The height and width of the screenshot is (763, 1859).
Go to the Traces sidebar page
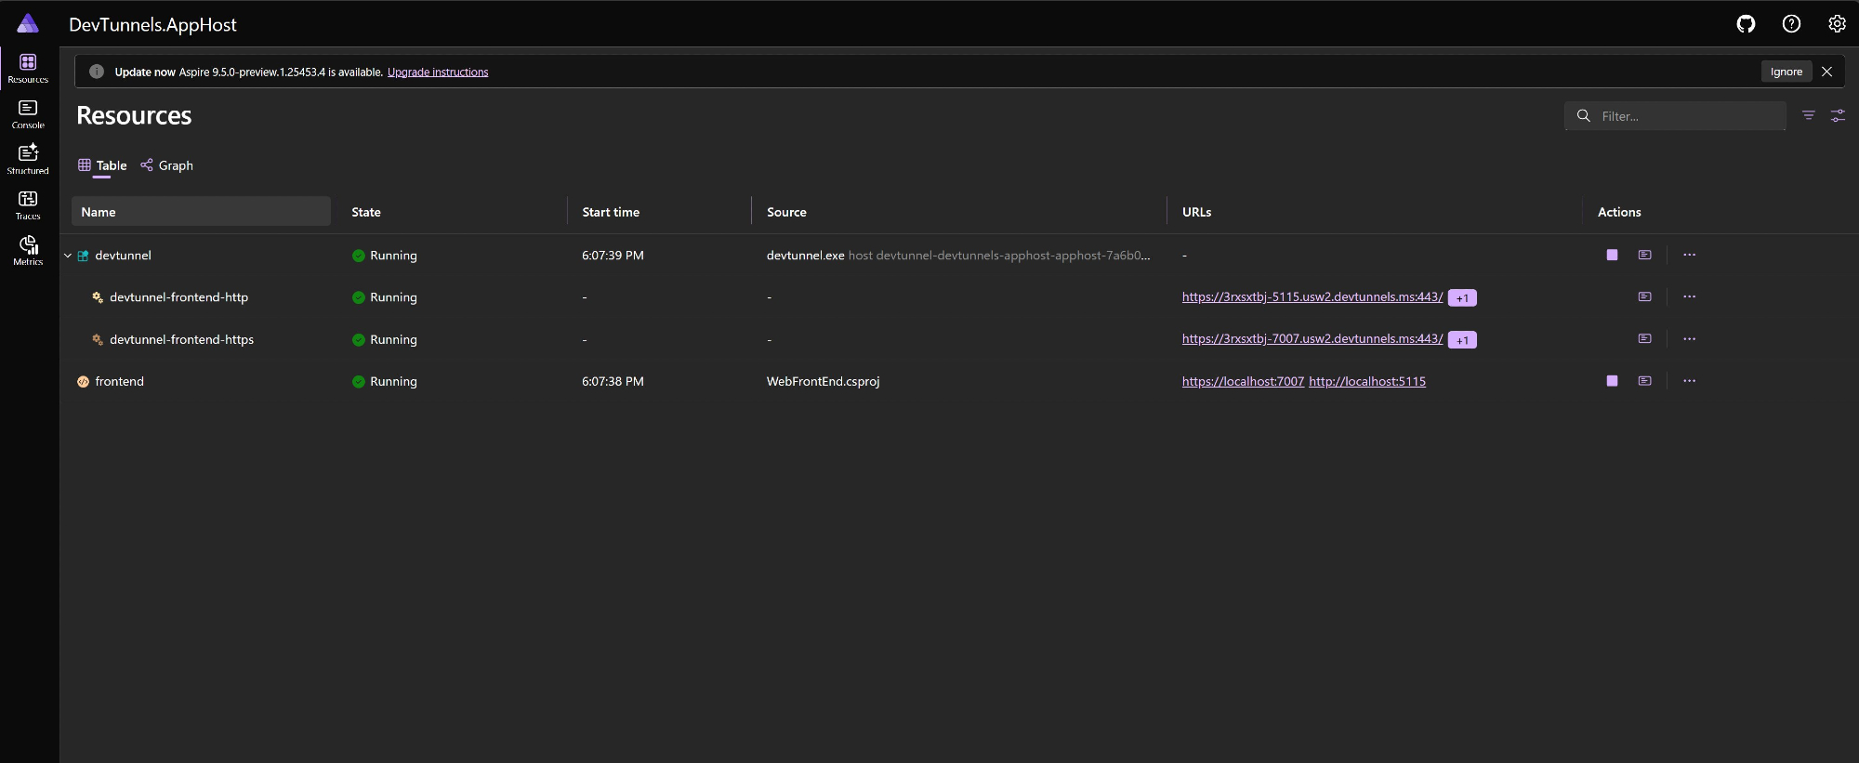tap(28, 204)
